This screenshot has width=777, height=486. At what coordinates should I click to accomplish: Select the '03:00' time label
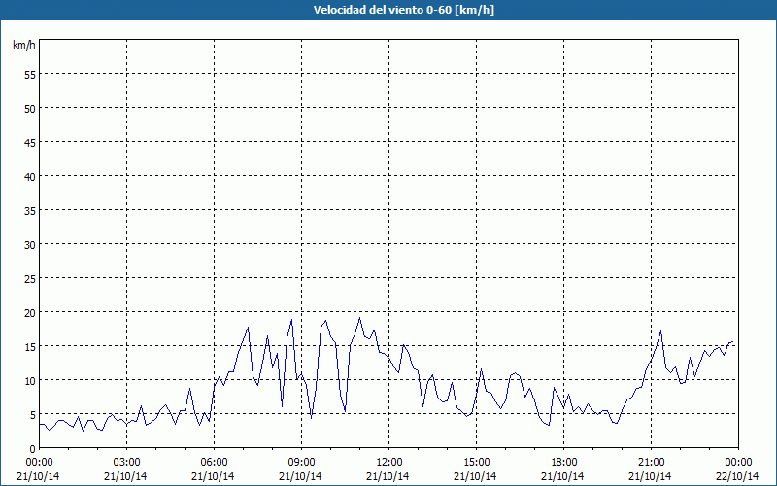[x=127, y=463]
